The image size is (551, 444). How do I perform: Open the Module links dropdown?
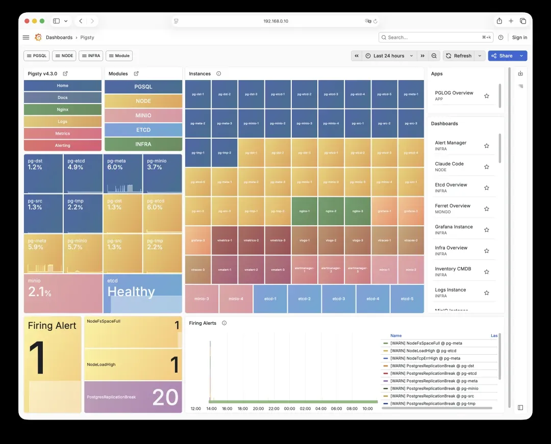[119, 56]
